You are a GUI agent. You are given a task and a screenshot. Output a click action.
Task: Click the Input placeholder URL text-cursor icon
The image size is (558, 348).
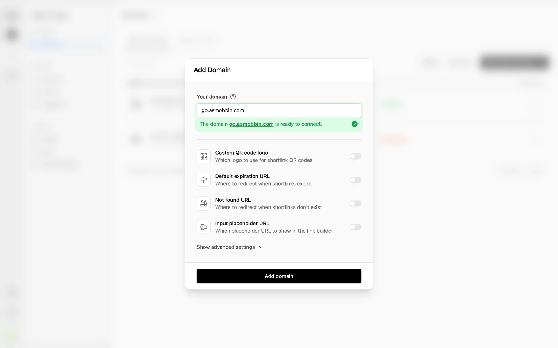pos(204,227)
